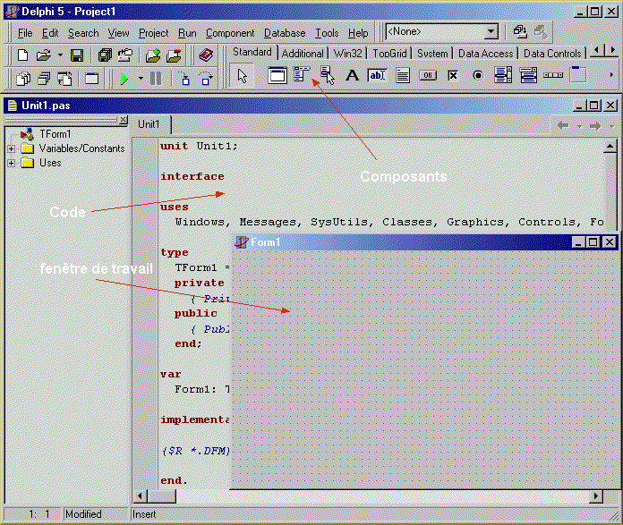
Task: Click the Open Project icon
Action: click(125, 55)
